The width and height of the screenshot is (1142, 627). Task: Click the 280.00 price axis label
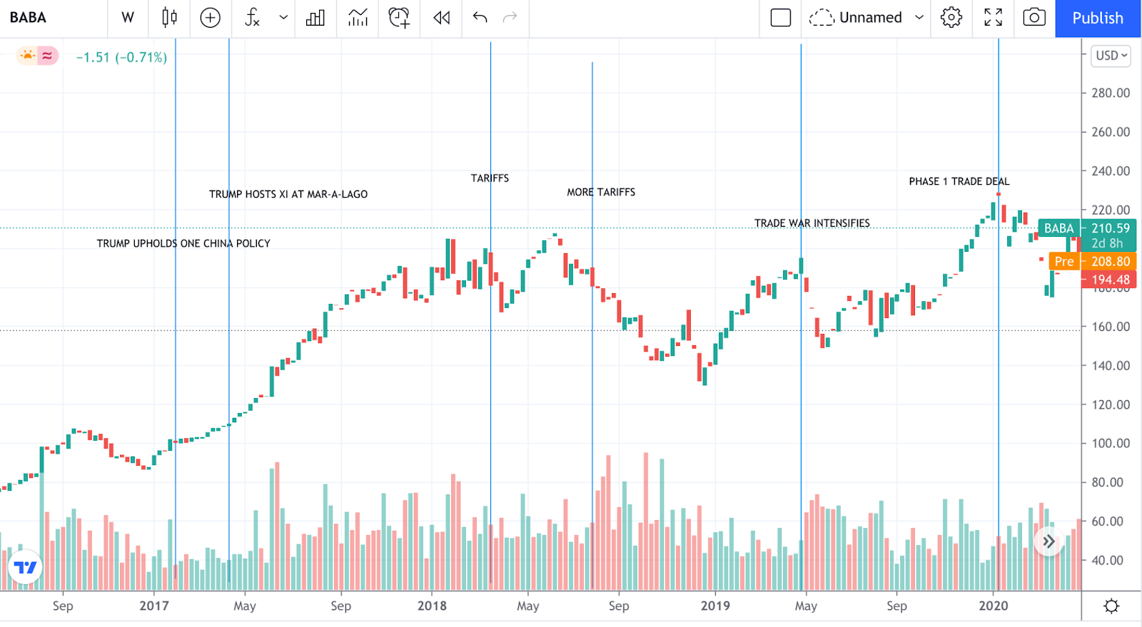click(x=1111, y=93)
